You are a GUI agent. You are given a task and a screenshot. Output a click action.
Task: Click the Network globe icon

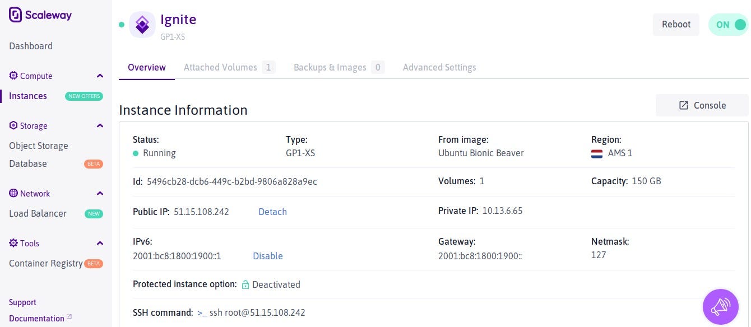click(x=13, y=193)
